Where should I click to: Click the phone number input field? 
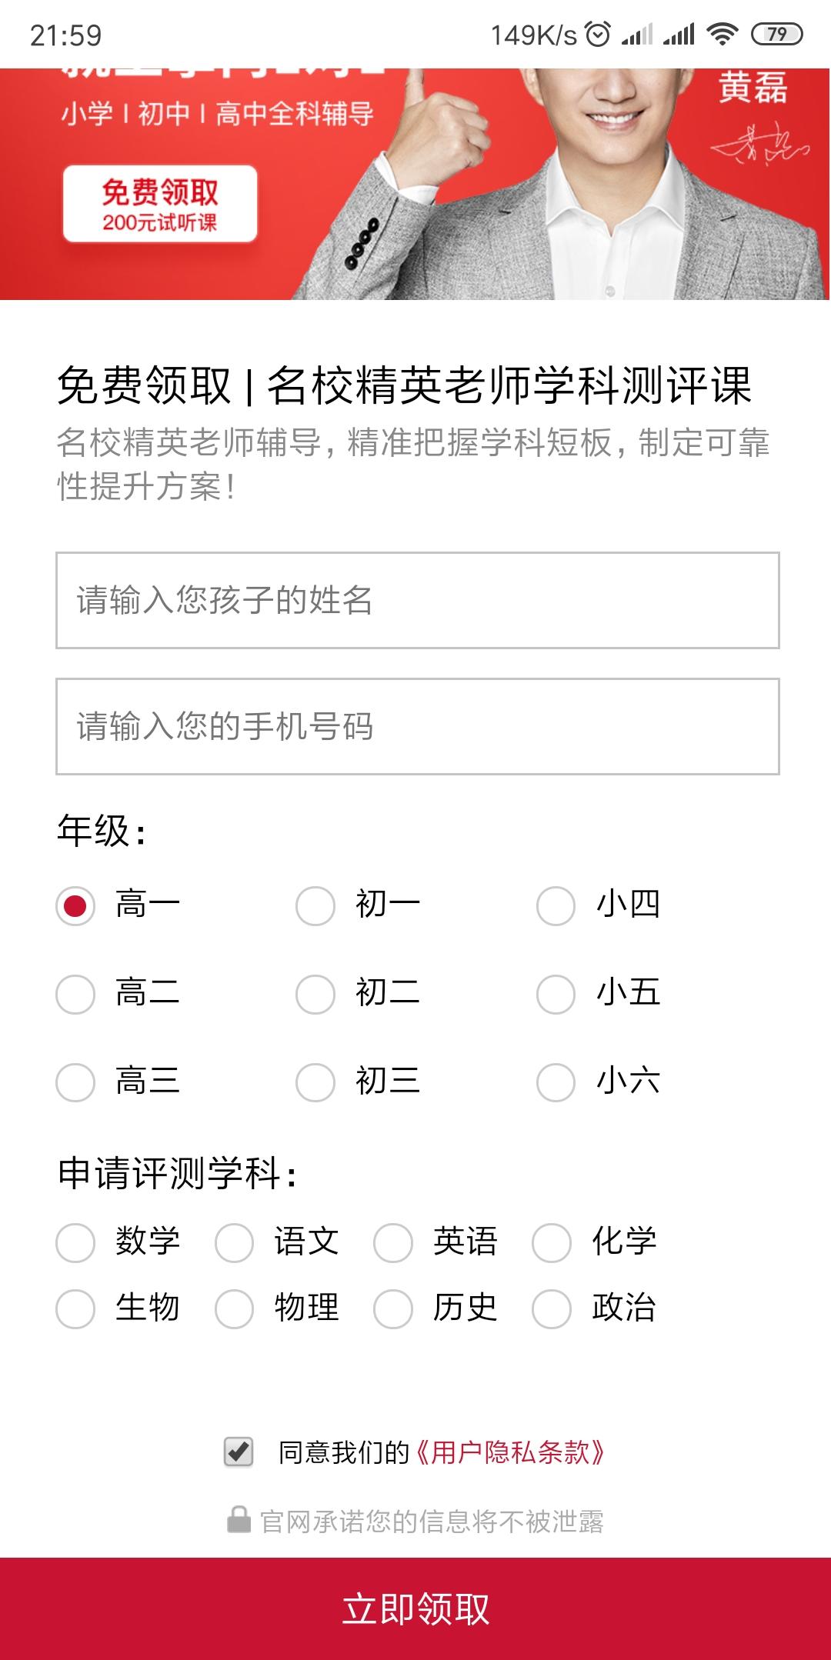coord(418,726)
